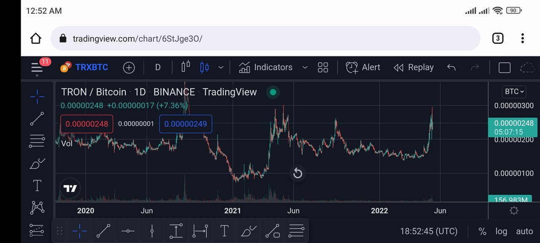The height and width of the screenshot is (243, 540).
Task: Select the crosshair cursor tool in left sidebar
Action: (x=37, y=97)
